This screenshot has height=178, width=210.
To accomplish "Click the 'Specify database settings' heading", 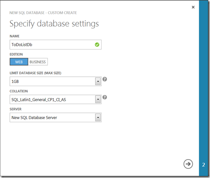I will point(54,24).
